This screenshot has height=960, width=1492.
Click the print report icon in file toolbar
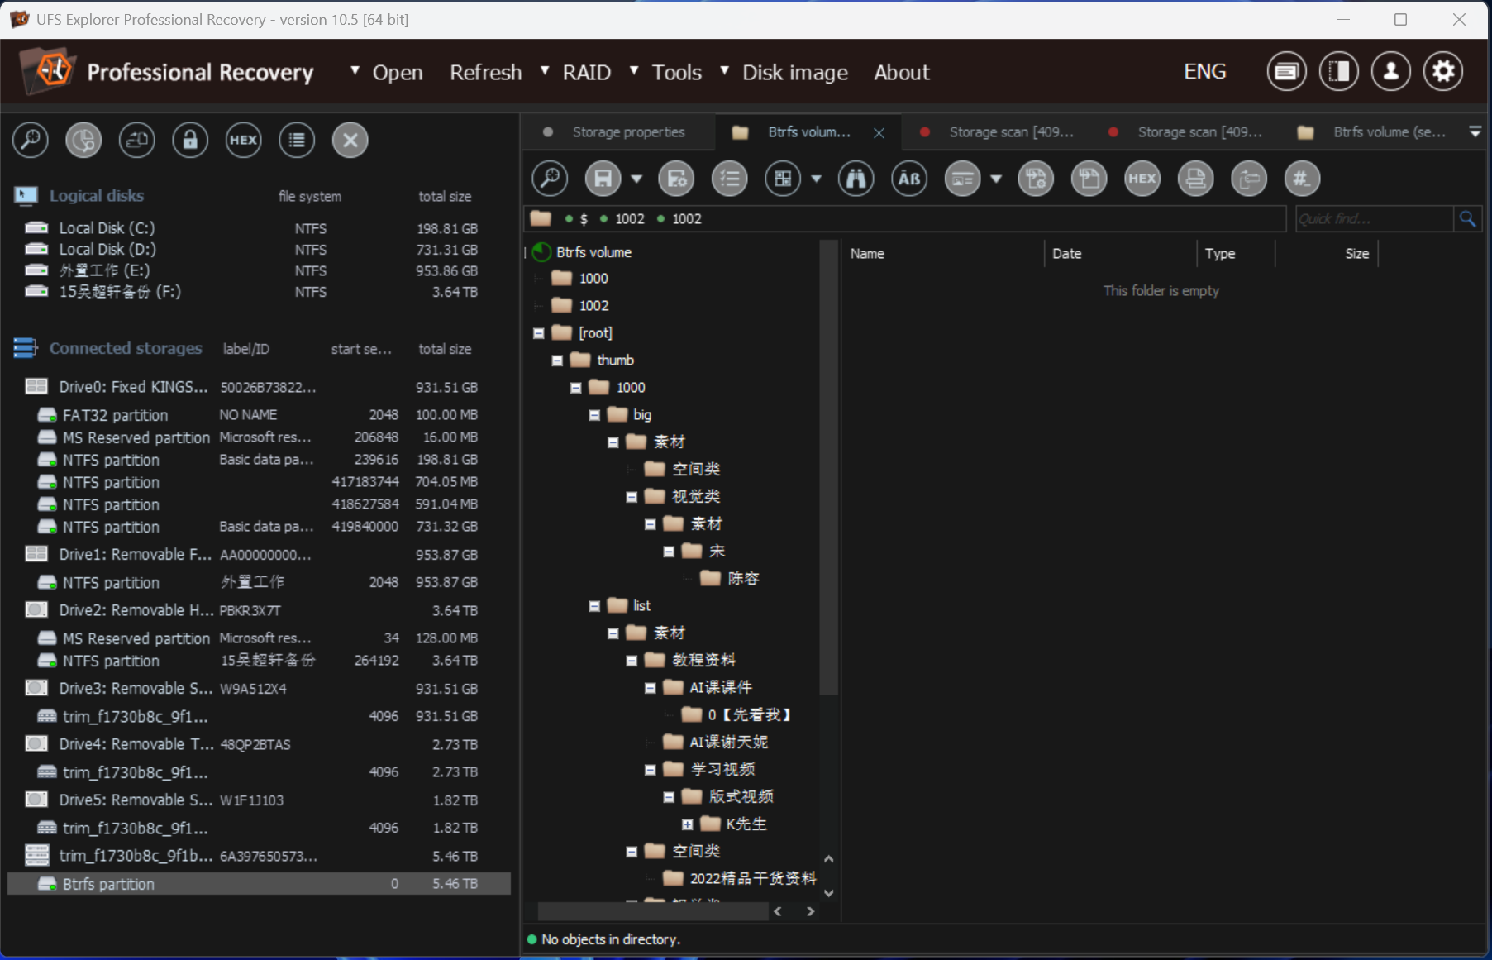(1195, 179)
